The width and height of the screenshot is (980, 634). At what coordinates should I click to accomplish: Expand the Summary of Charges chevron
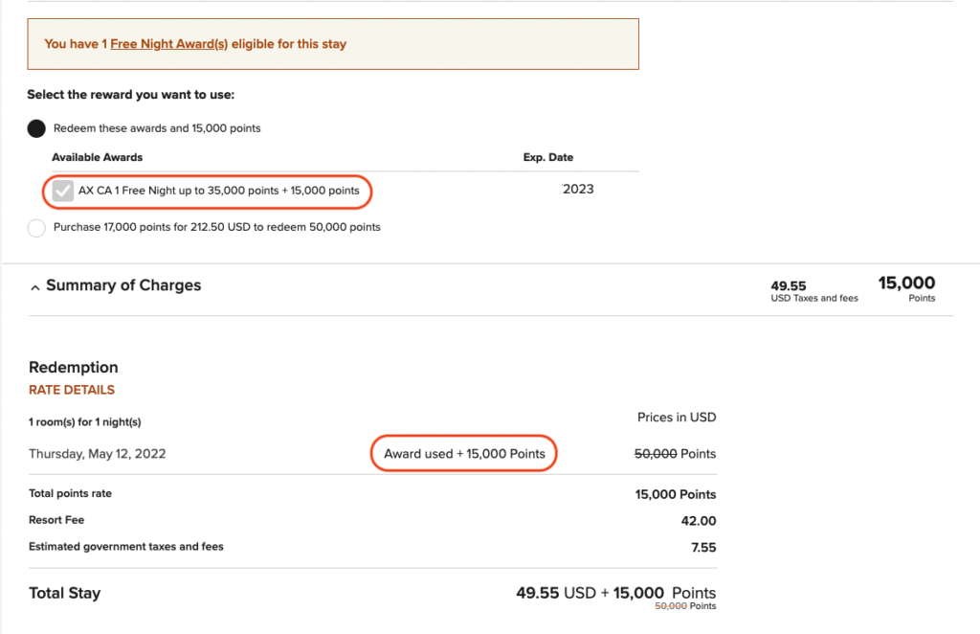34,285
